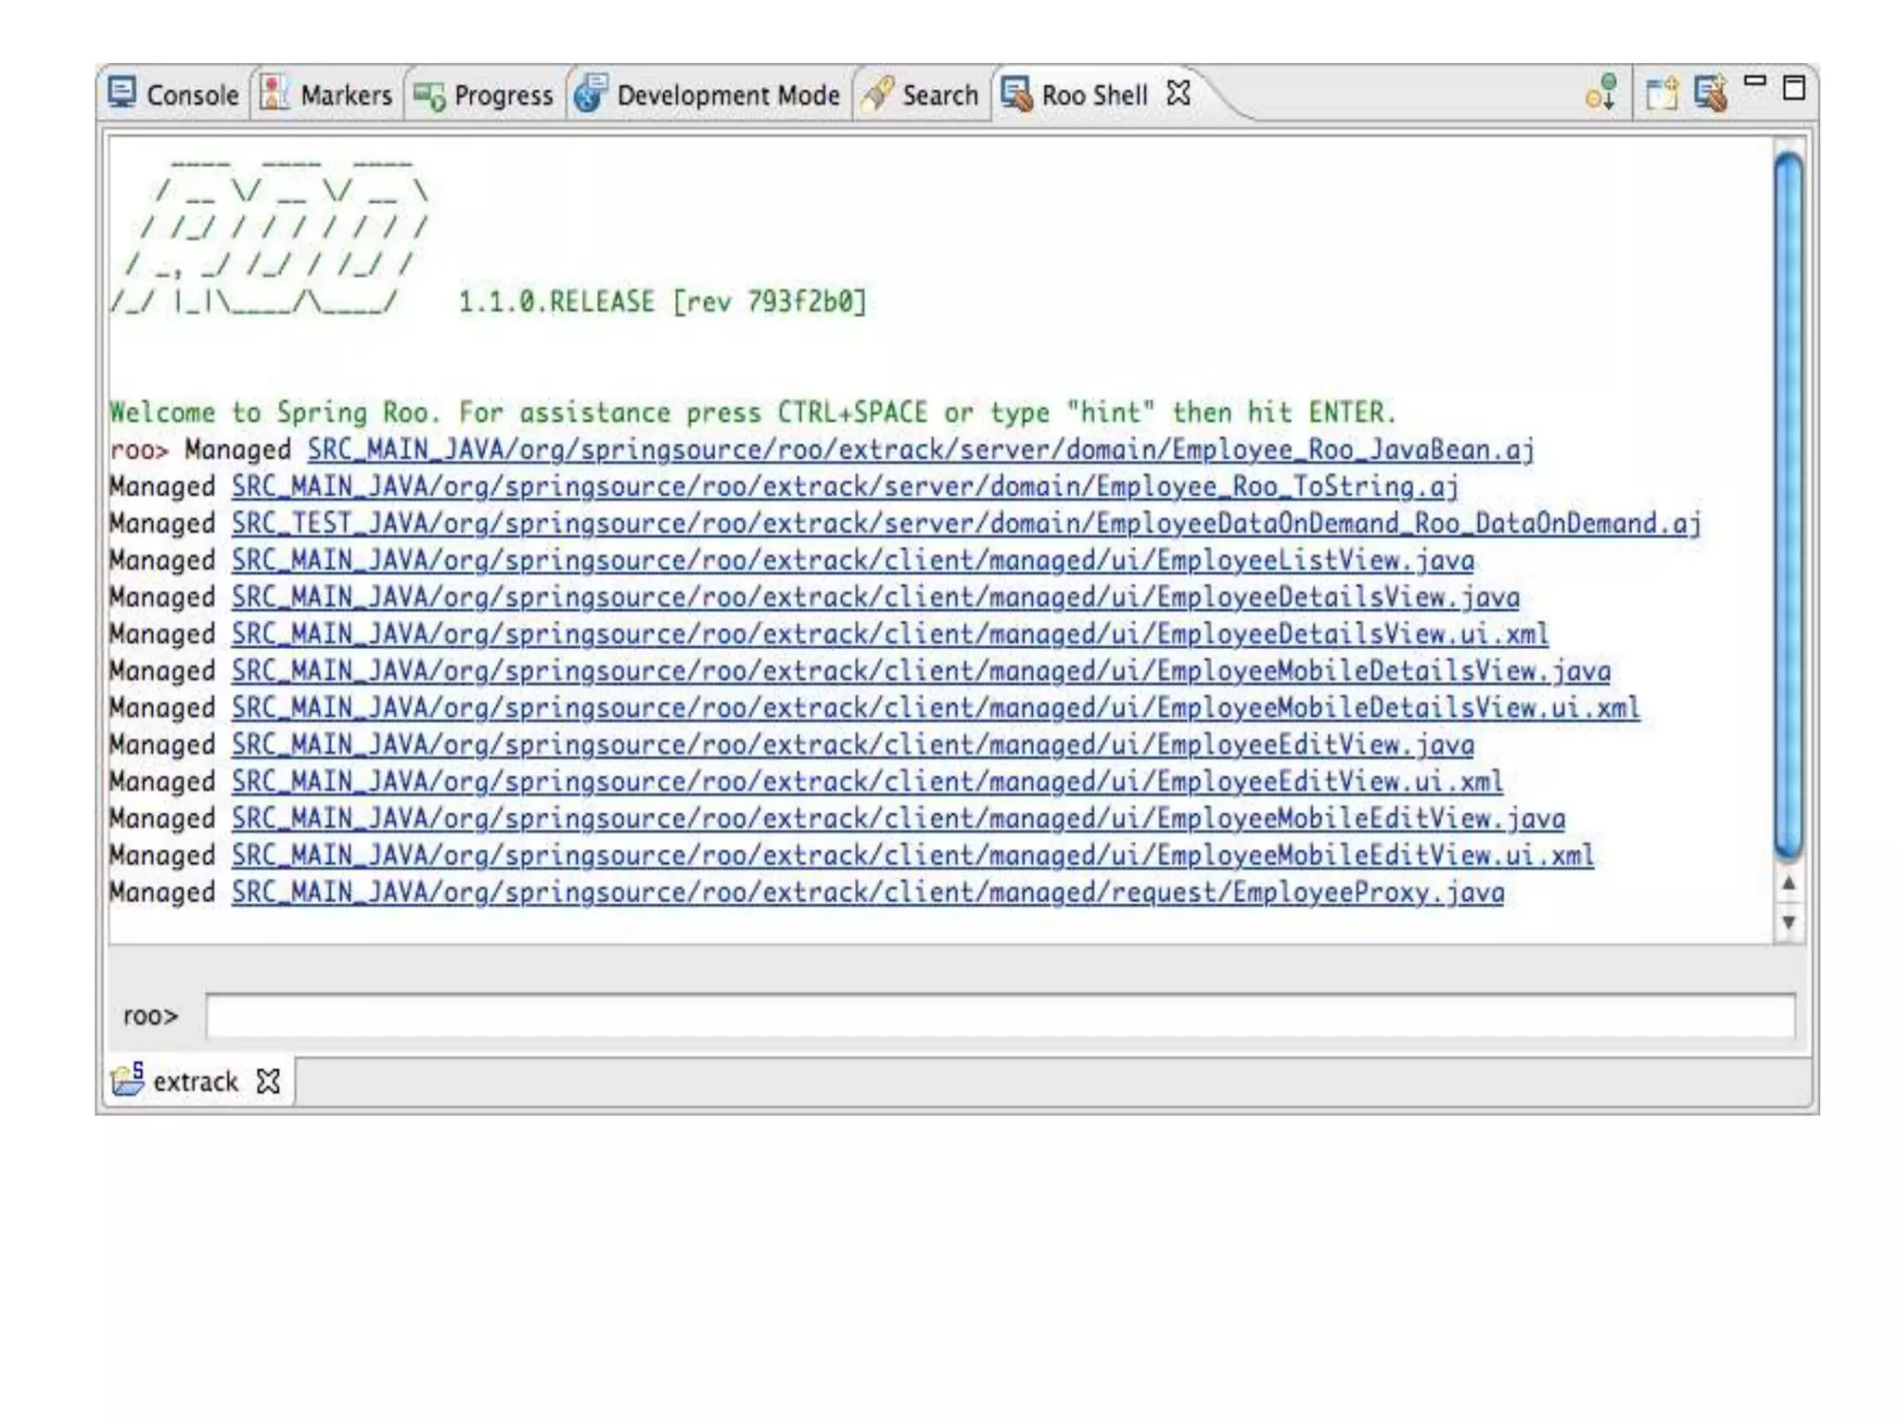The width and height of the screenshot is (1899, 1424).
Task: Maximize the Roo Shell view panel
Action: [x=1794, y=88]
